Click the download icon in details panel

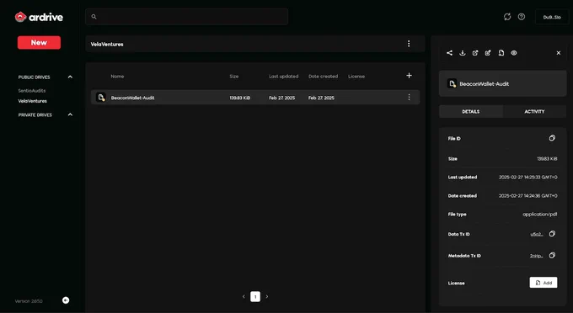[463, 53]
